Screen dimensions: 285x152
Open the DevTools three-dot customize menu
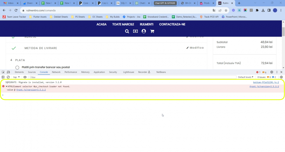coord(277,72)
